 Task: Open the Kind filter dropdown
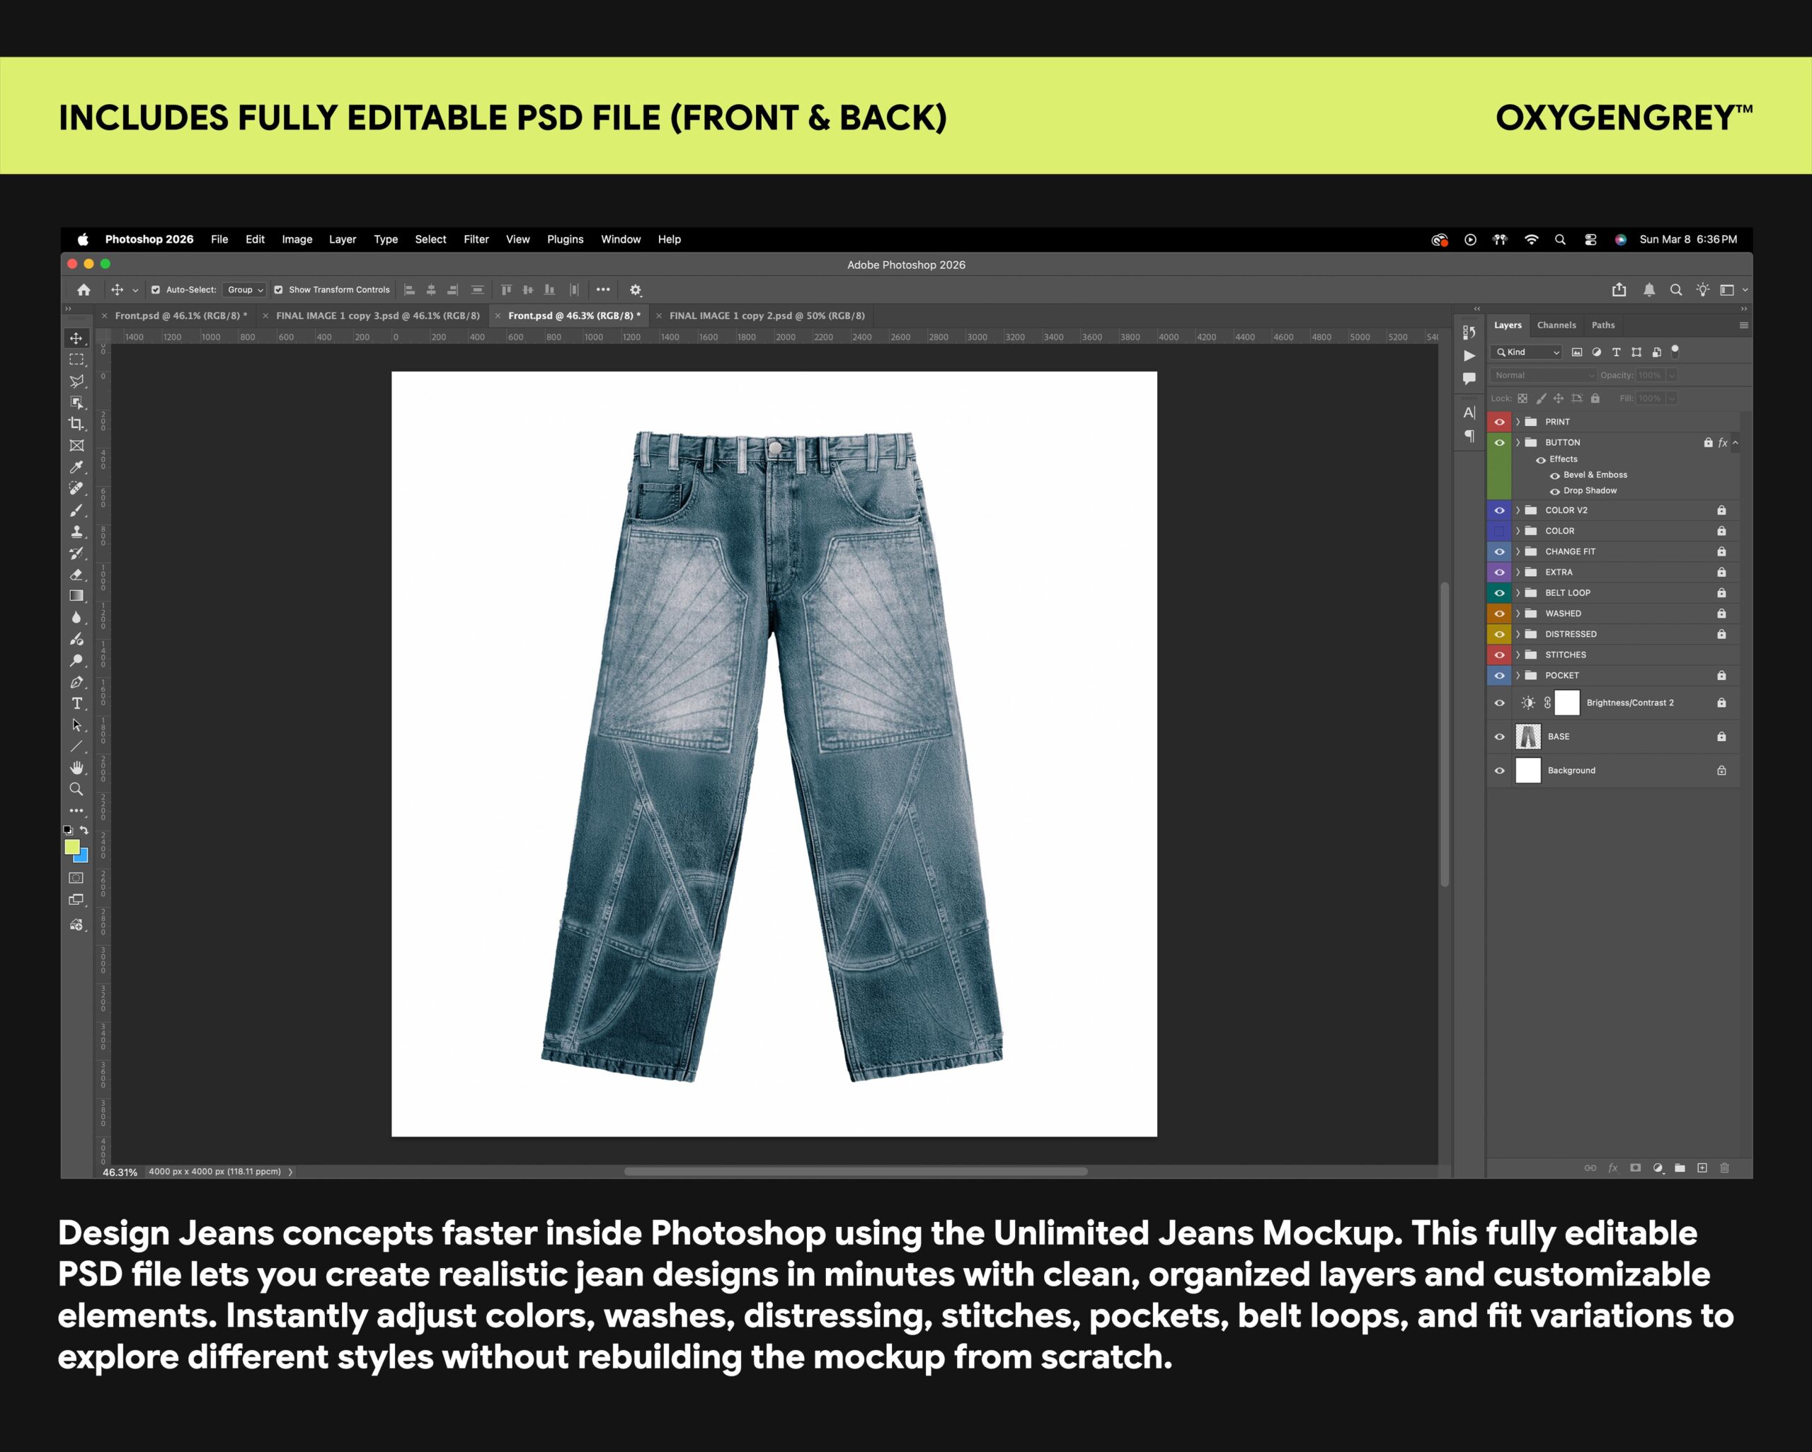tap(1527, 352)
